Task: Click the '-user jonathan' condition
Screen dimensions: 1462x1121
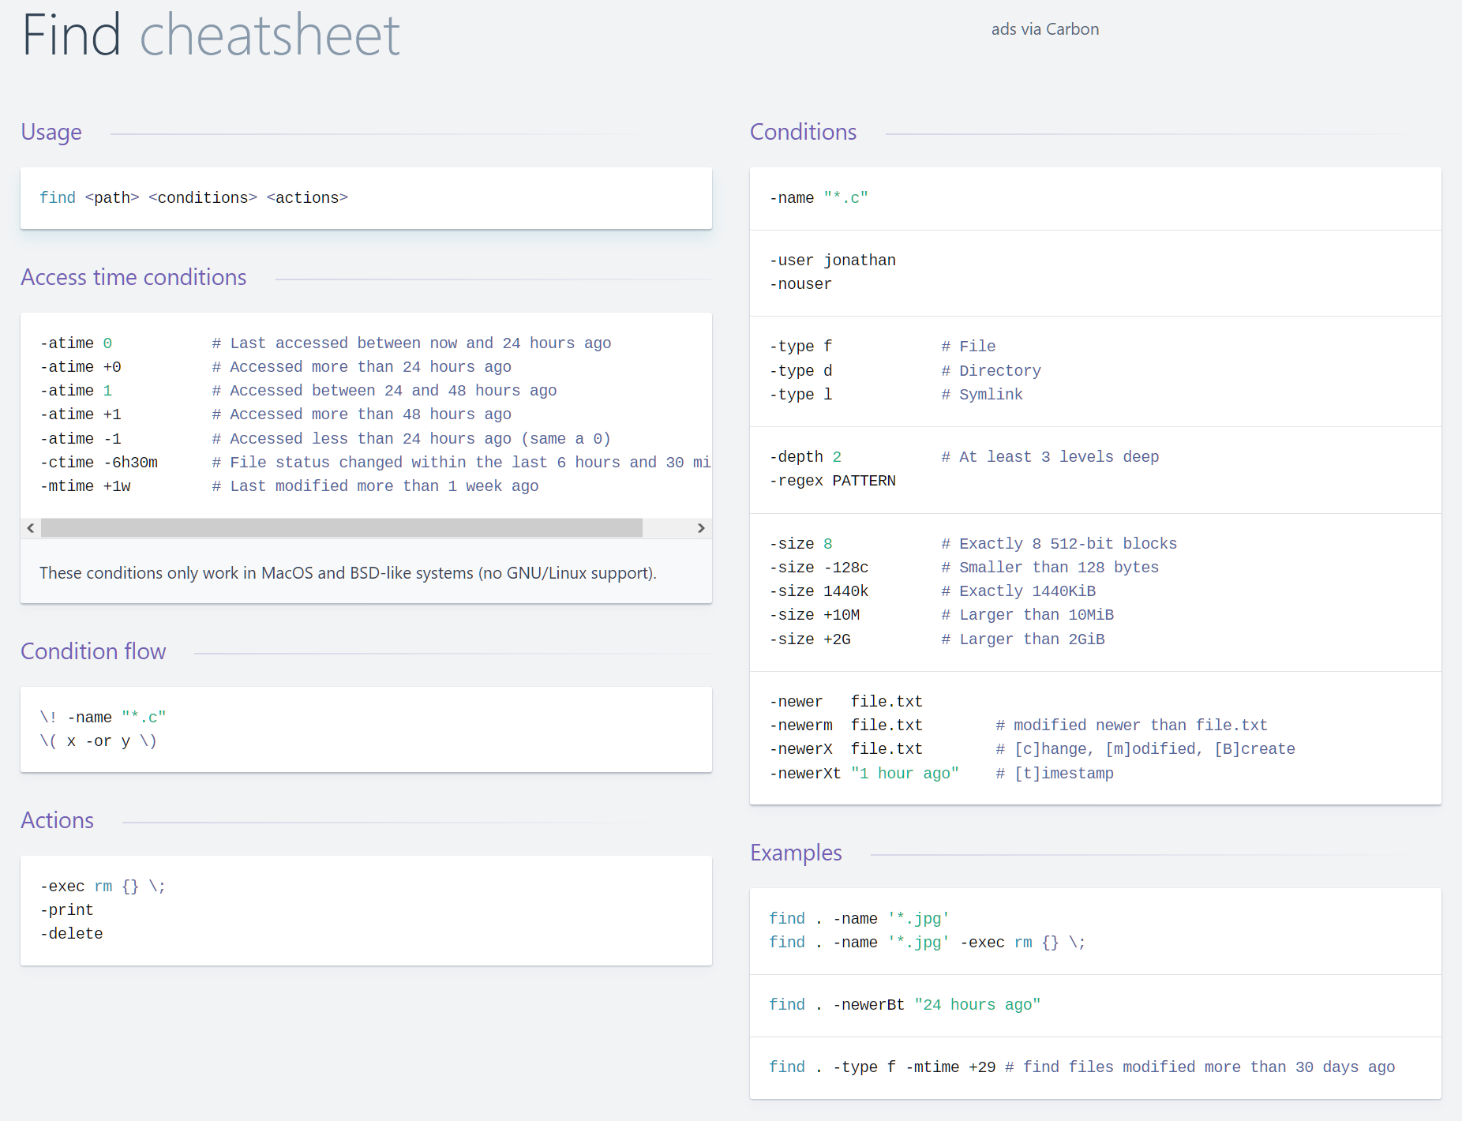Action: (x=832, y=261)
